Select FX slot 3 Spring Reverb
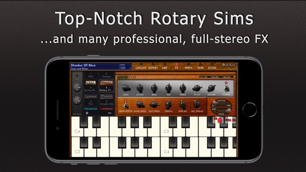306x172 pixels. [91, 86]
